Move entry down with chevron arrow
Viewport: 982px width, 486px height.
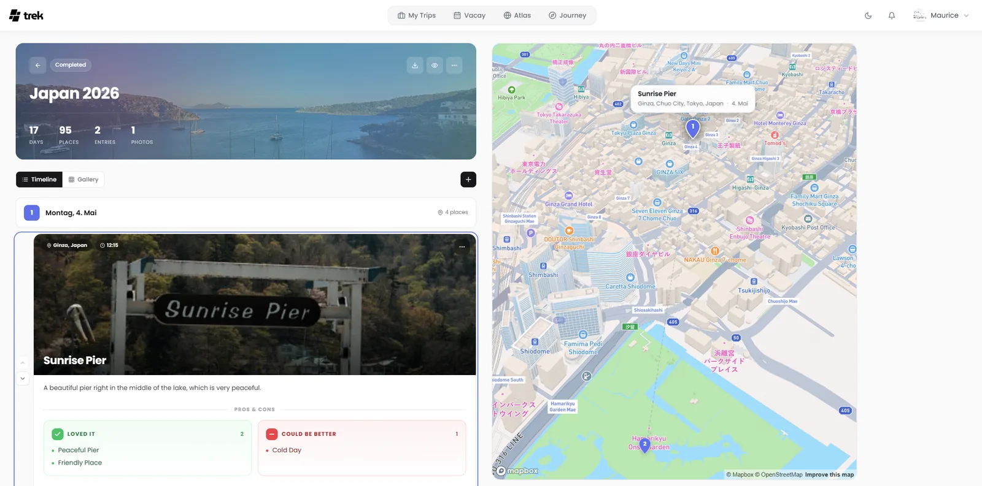click(x=23, y=379)
